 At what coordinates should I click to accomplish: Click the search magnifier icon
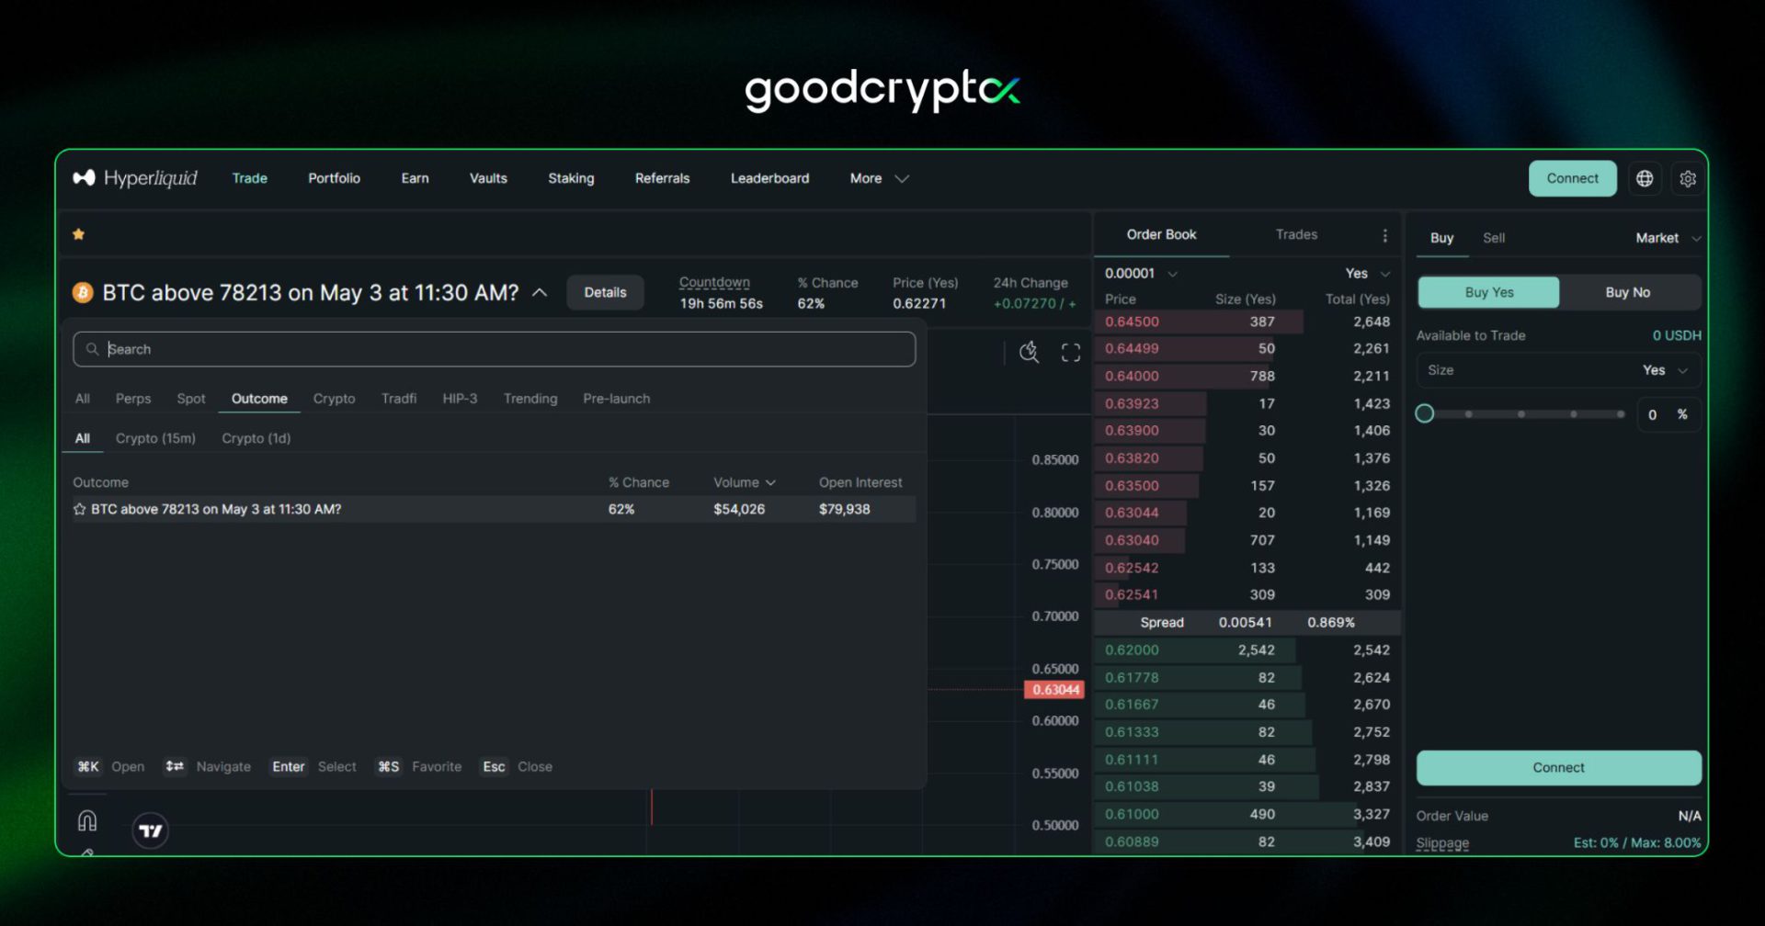coord(92,349)
